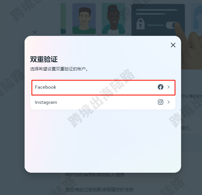The image size is (202, 195).
Task: Click the dark security settings card illustration
Action: (158, 20)
